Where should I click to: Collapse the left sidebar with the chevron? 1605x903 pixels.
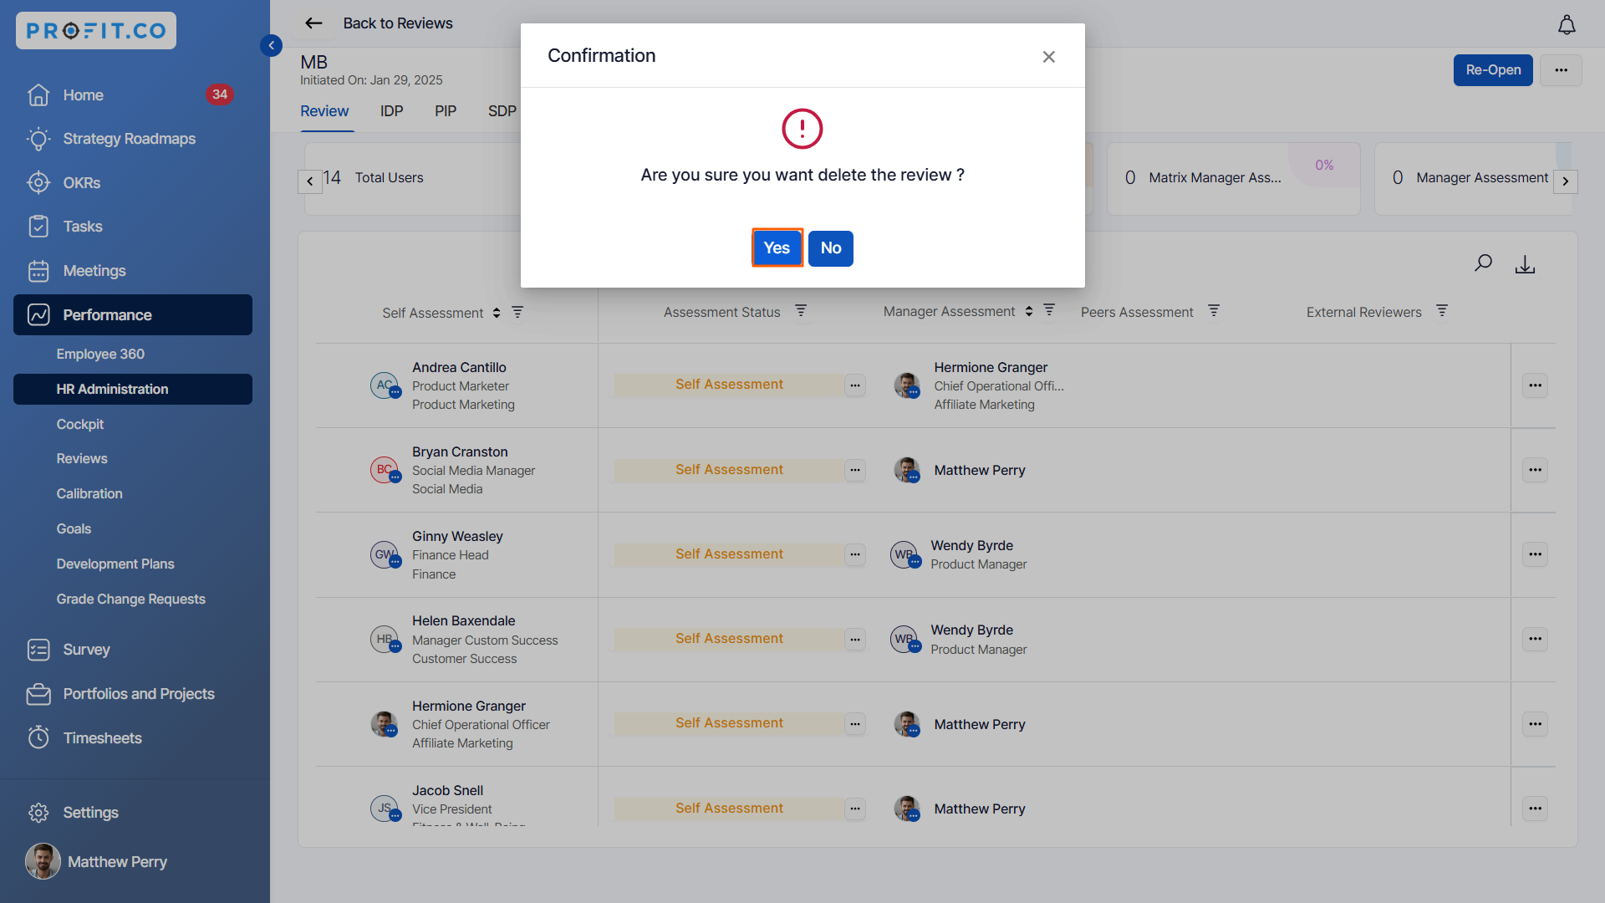click(x=271, y=45)
